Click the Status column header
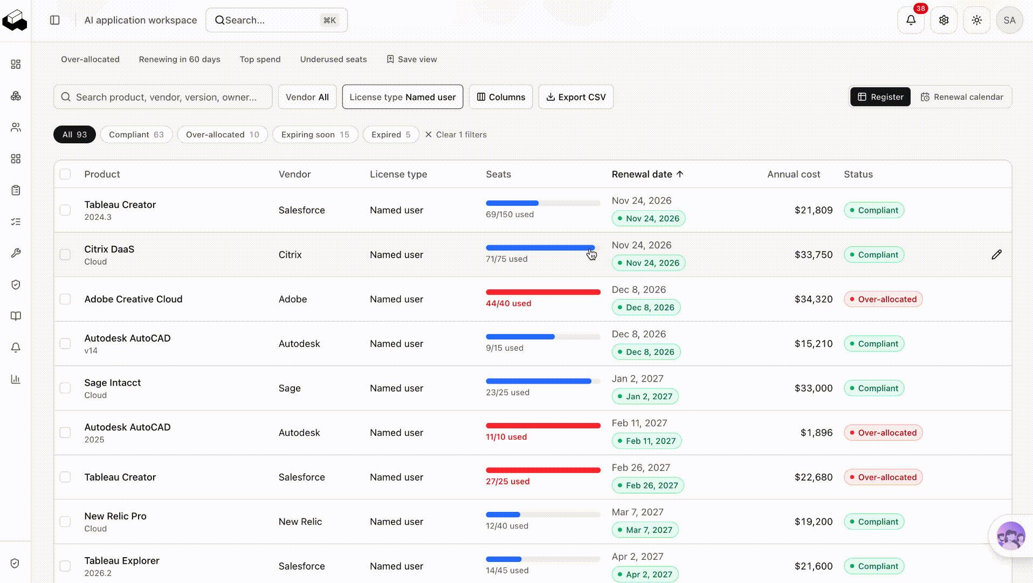This screenshot has height=583, width=1033. 858,174
